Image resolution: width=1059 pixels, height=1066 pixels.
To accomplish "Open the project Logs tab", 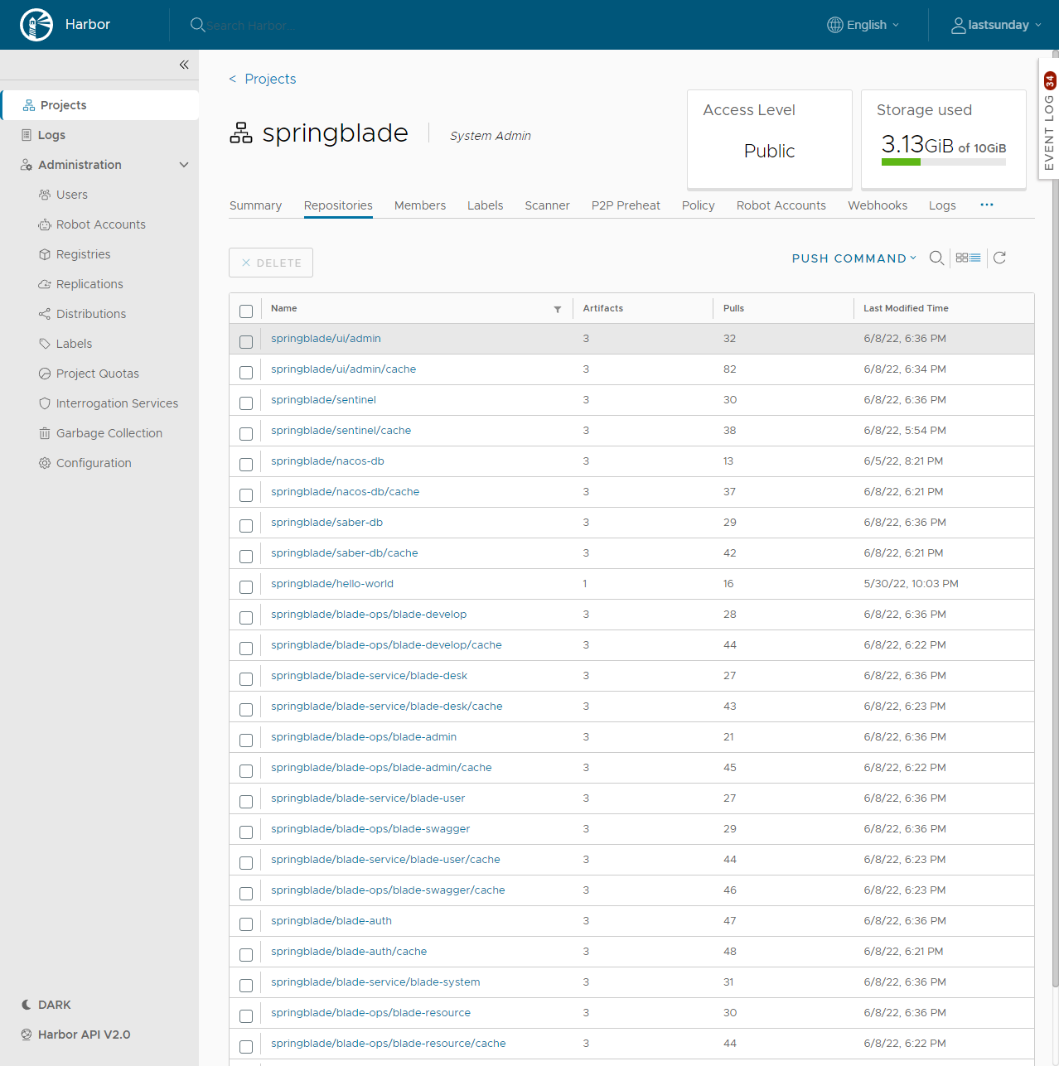I will click(x=942, y=205).
